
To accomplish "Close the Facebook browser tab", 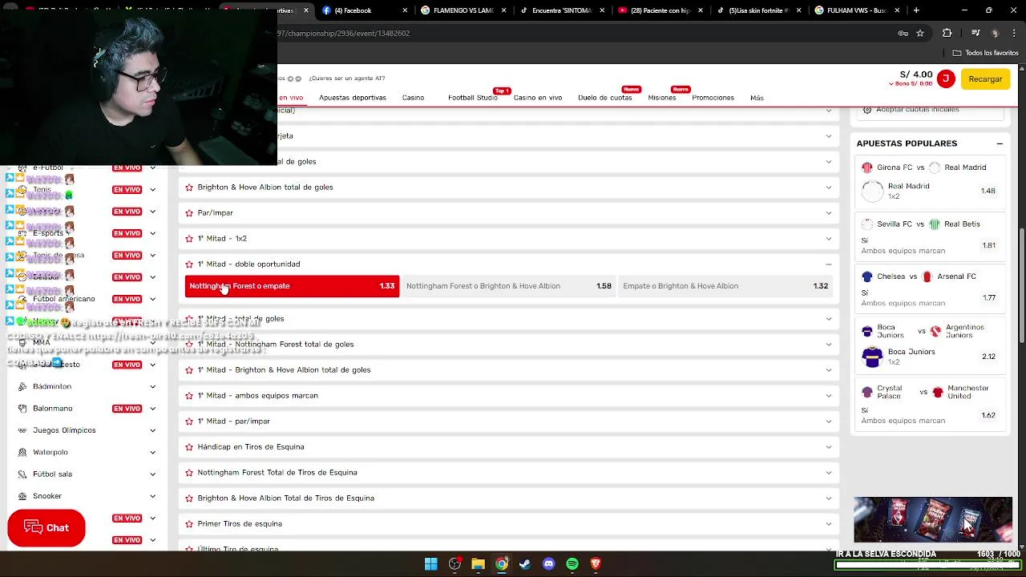I will (406, 10).
